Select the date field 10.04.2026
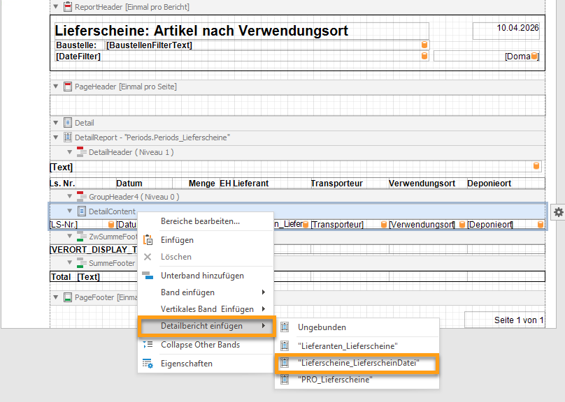Viewport: 565px width, 402px height. pyautogui.click(x=506, y=31)
